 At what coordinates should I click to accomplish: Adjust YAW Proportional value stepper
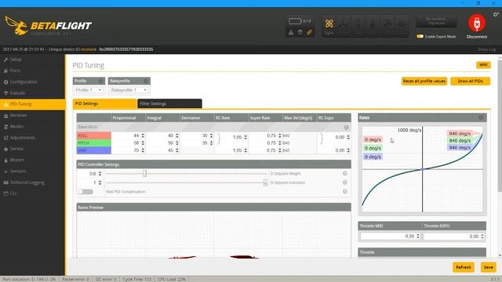[x=143, y=150]
